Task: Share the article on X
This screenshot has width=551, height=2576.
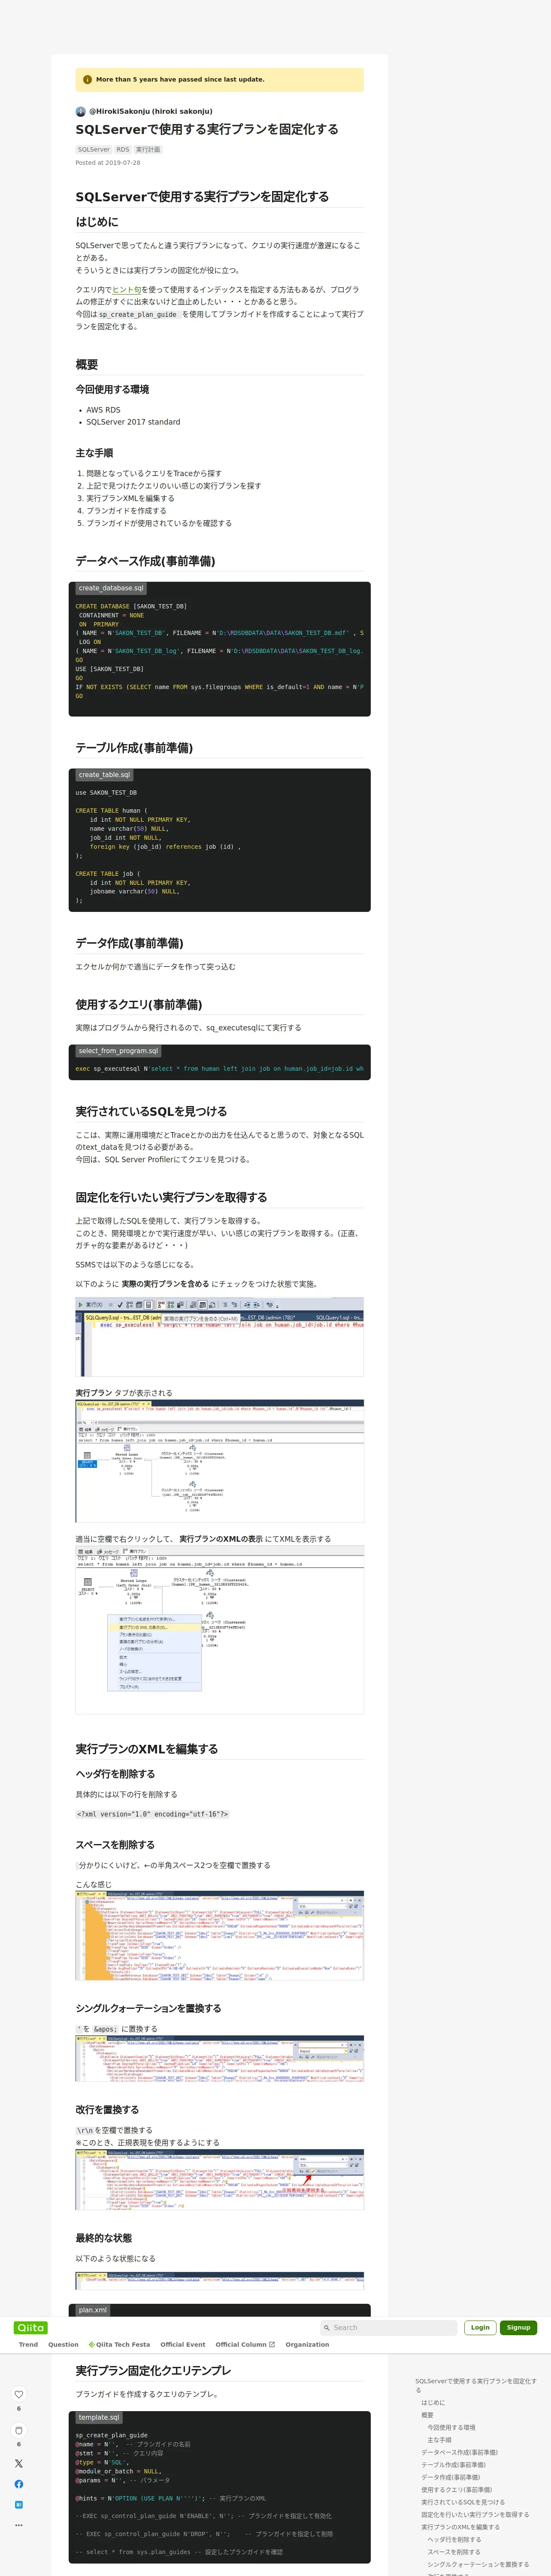Action: coord(18,2463)
